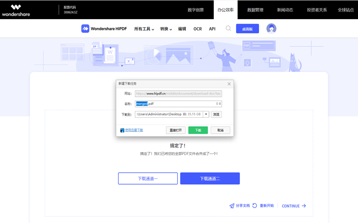Click the 重新开始 refresh icon
Image resolution: width=358 pixels, height=223 pixels.
[255, 206]
